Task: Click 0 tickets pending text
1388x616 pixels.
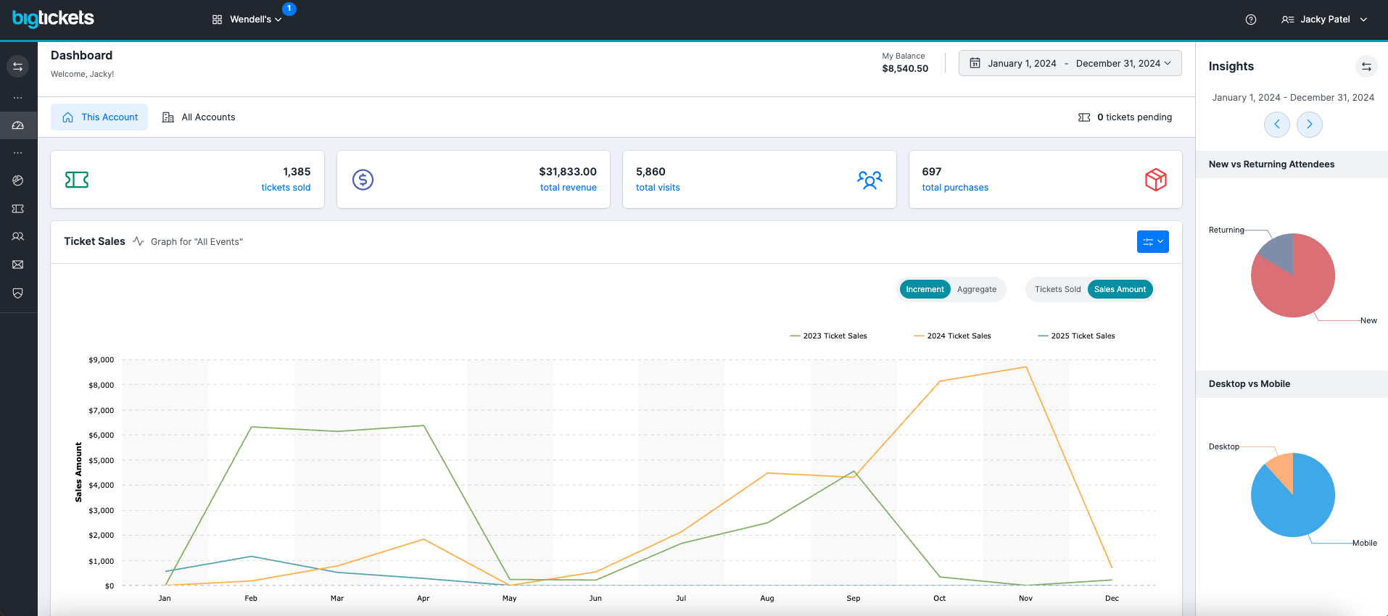Action: (x=1134, y=117)
